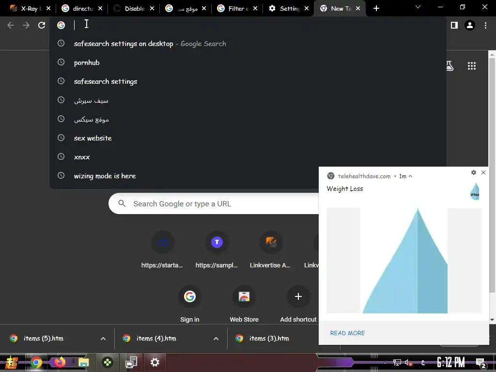
Task: Open Settings gear on the taskbar
Action: click(x=155, y=362)
